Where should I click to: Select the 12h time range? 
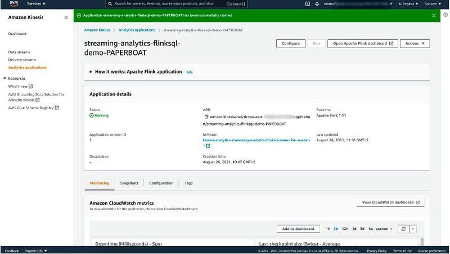(345, 229)
